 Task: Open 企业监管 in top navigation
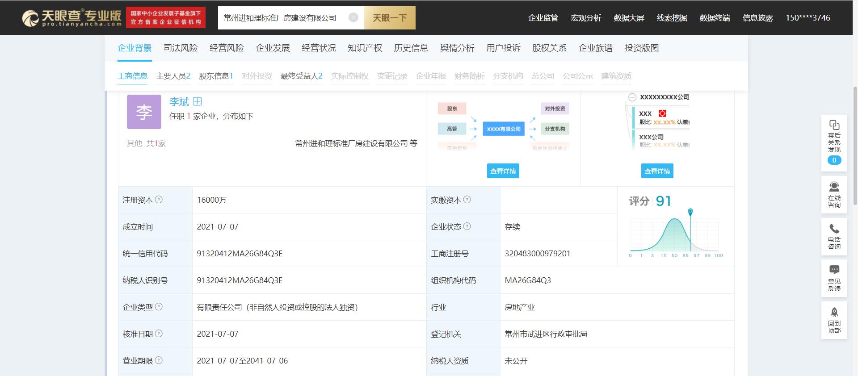coord(543,18)
